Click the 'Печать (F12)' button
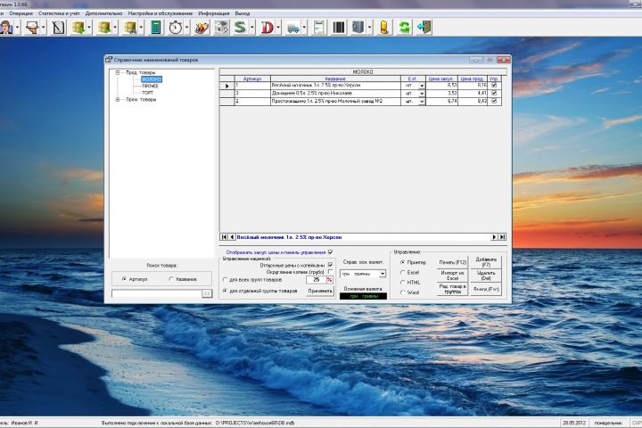Screen dimensions: 642x428 pos(453,262)
